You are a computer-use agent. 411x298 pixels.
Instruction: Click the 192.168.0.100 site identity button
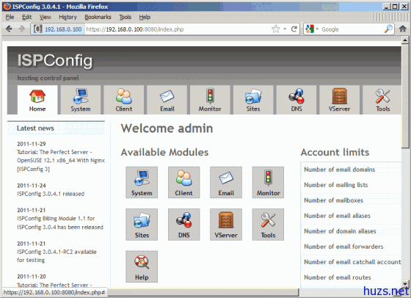pos(58,29)
